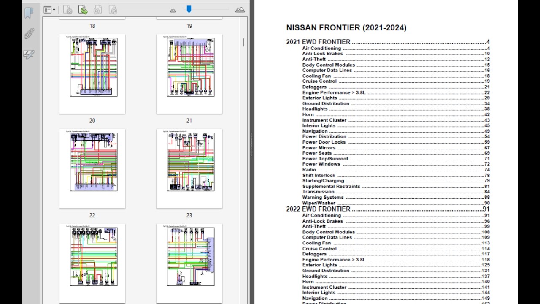Go to Power Windows page 72

(396, 164)
